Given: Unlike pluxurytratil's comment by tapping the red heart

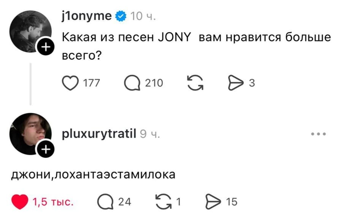Looking at the screenshot, I should tap(19, 201).
